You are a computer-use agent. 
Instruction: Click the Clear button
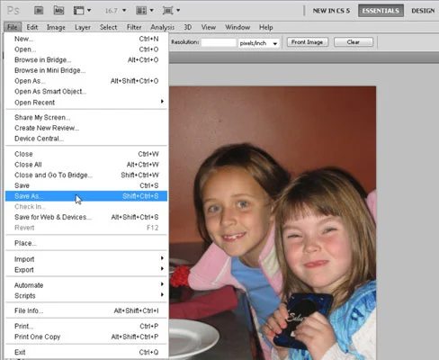tap(354, 42)
